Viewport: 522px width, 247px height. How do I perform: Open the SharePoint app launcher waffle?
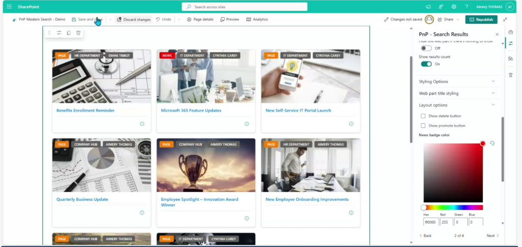click(9, 7)
